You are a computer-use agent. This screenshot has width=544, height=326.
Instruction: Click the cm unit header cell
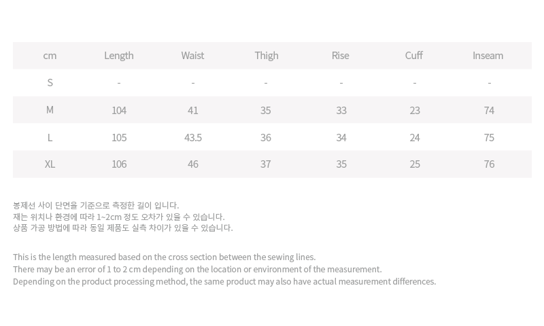[x=50, y=56]
